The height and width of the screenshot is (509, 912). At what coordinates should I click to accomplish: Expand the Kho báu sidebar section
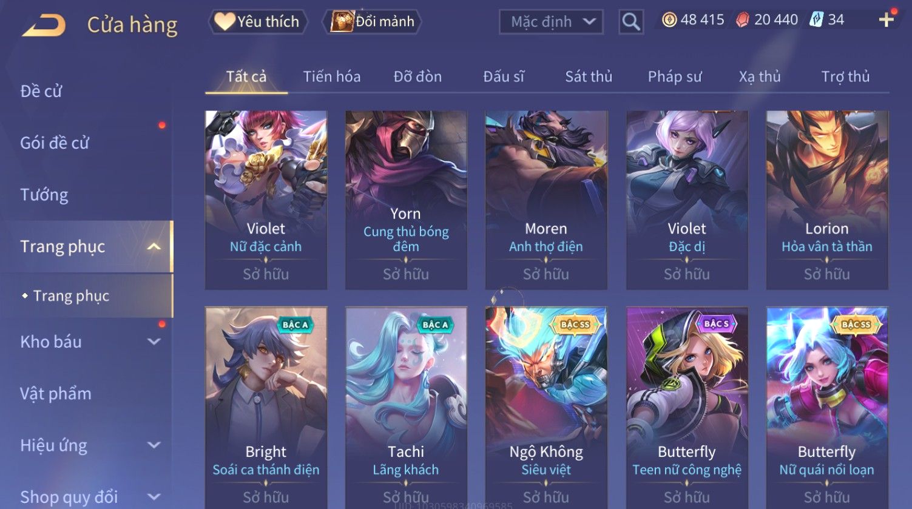pyautogui.click(x=154, y=342)
